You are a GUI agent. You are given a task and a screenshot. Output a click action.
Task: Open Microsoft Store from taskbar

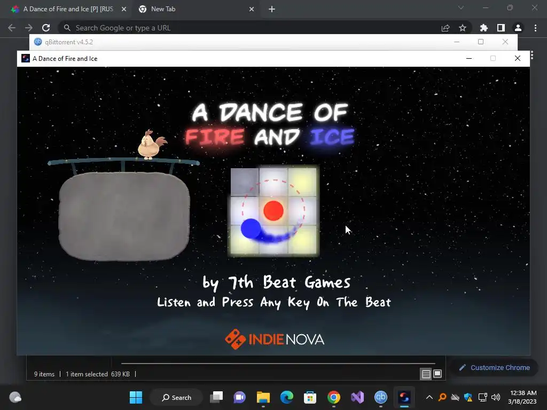point(310,397)
